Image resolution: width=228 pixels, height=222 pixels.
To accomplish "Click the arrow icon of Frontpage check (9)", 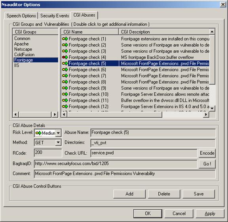I will pos(65,88).
